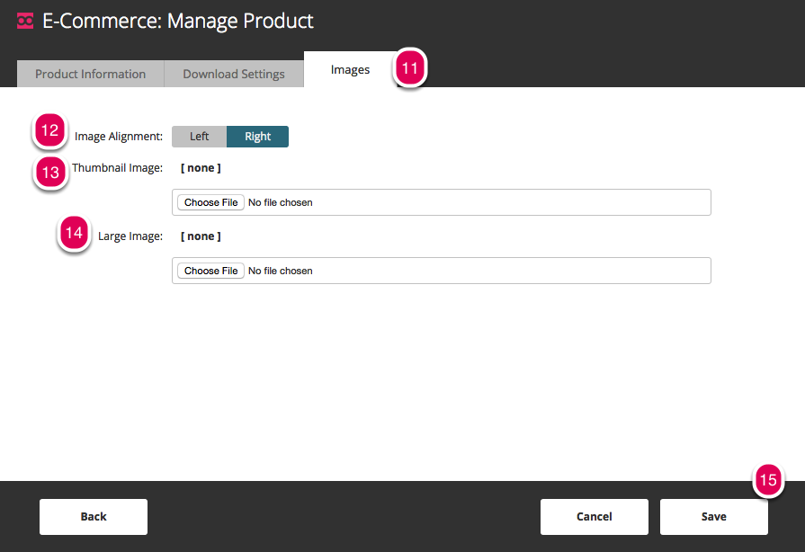Screen dimensions: 805x552
Task: Click the numbered marker 12 badge
Action: [x=49, y=131]
